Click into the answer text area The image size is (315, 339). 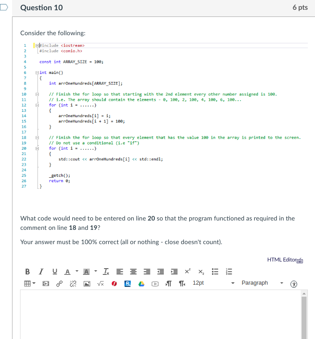click(x=161, y=314)
